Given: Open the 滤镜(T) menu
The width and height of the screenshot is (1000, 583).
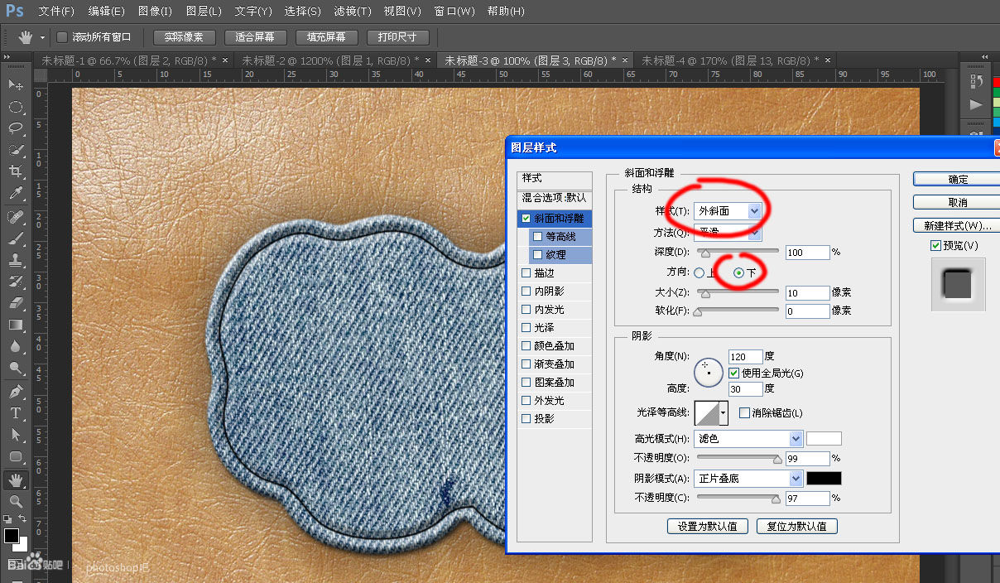Looking at the screenshot, I should pos(354,12).
